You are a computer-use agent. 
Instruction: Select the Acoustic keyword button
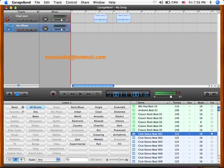tap(99, 116)
